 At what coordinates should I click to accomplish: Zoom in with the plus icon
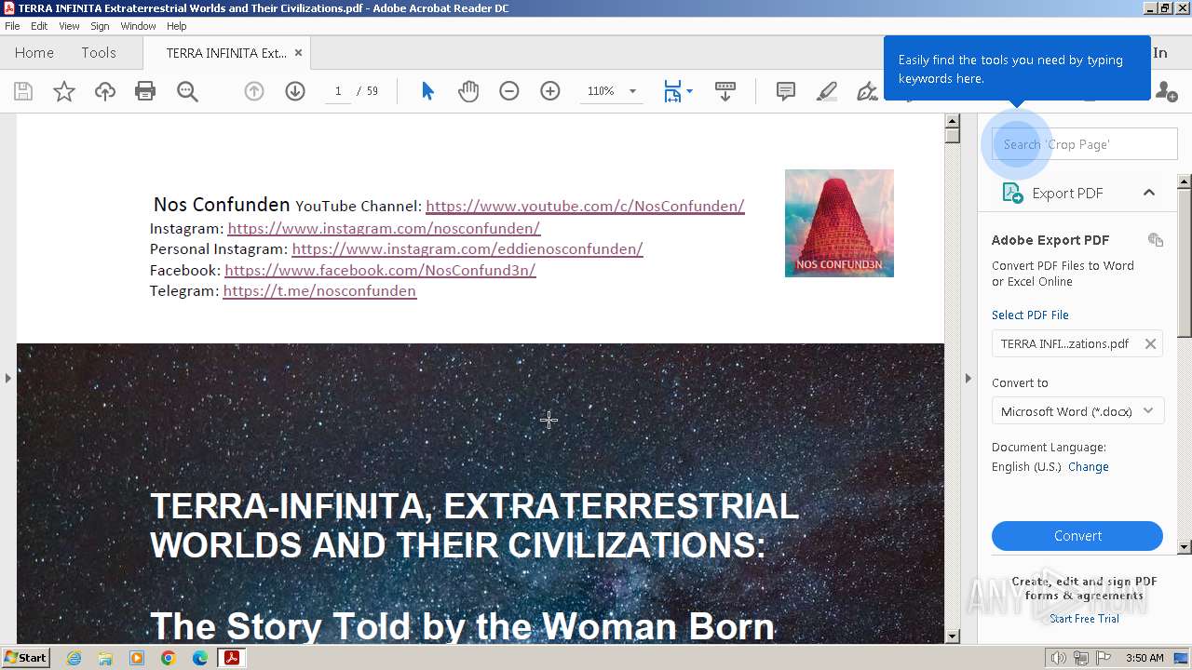pos(550,91)
